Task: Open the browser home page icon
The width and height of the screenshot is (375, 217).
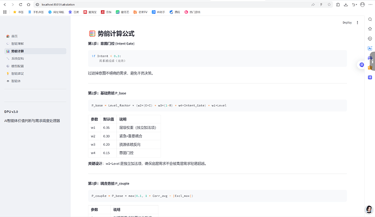Action: (x=28, y=4)
